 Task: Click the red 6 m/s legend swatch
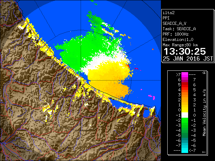click(x=184, y=85)
